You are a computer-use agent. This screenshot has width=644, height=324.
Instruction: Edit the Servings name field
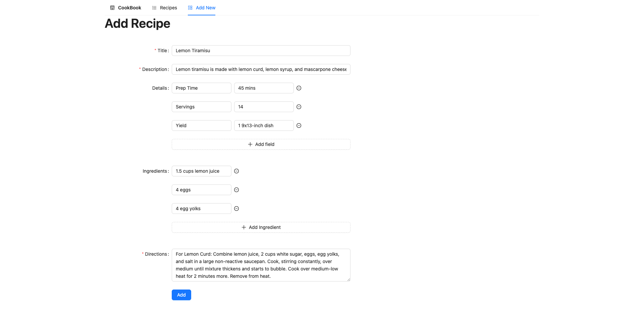(x=202, y=107)
